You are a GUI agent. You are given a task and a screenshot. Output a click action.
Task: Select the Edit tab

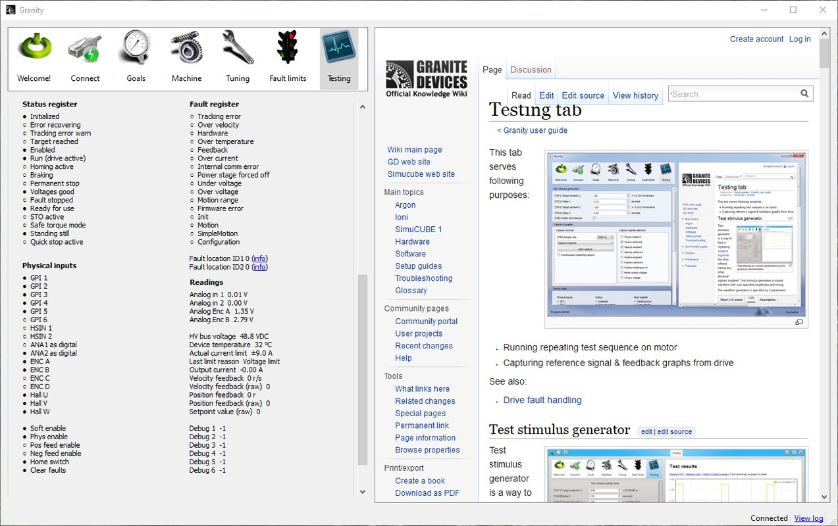[x=546, y=95]
